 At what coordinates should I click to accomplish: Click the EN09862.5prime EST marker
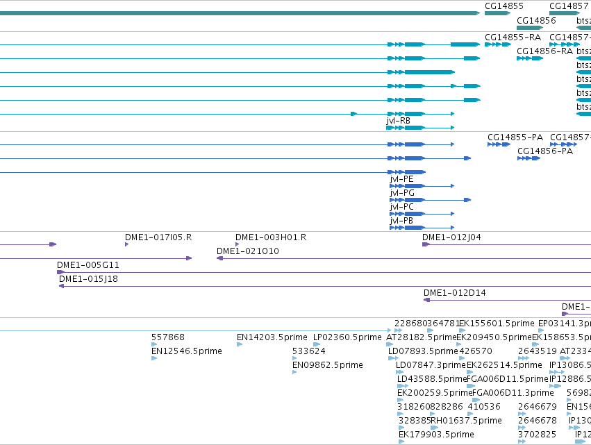pyautogui.click(x=294, y=372)
